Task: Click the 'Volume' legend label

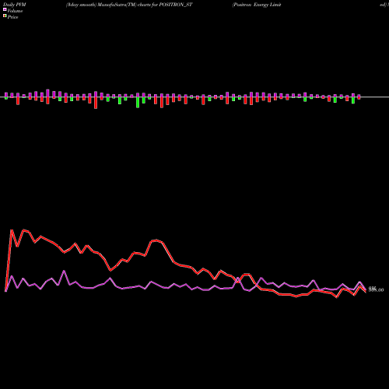Action: click(x=15, y=11)
